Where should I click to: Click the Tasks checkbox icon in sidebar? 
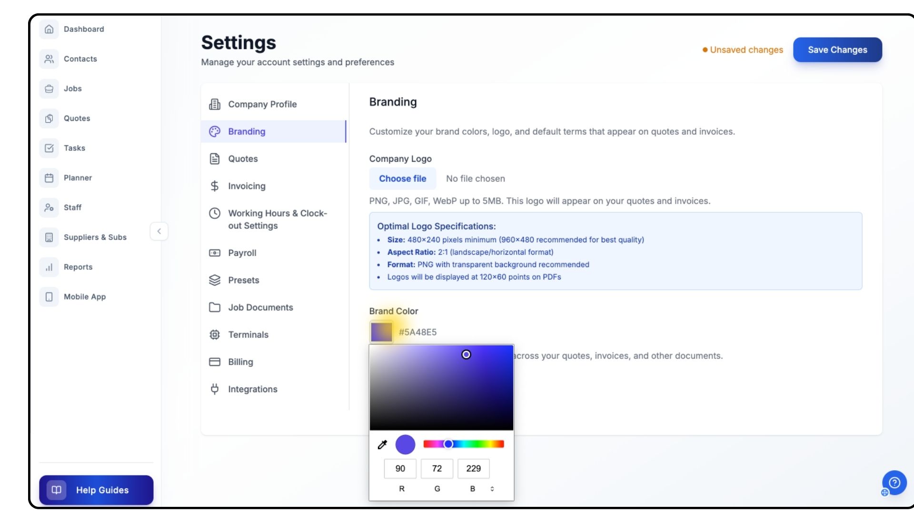coord(49,148)
